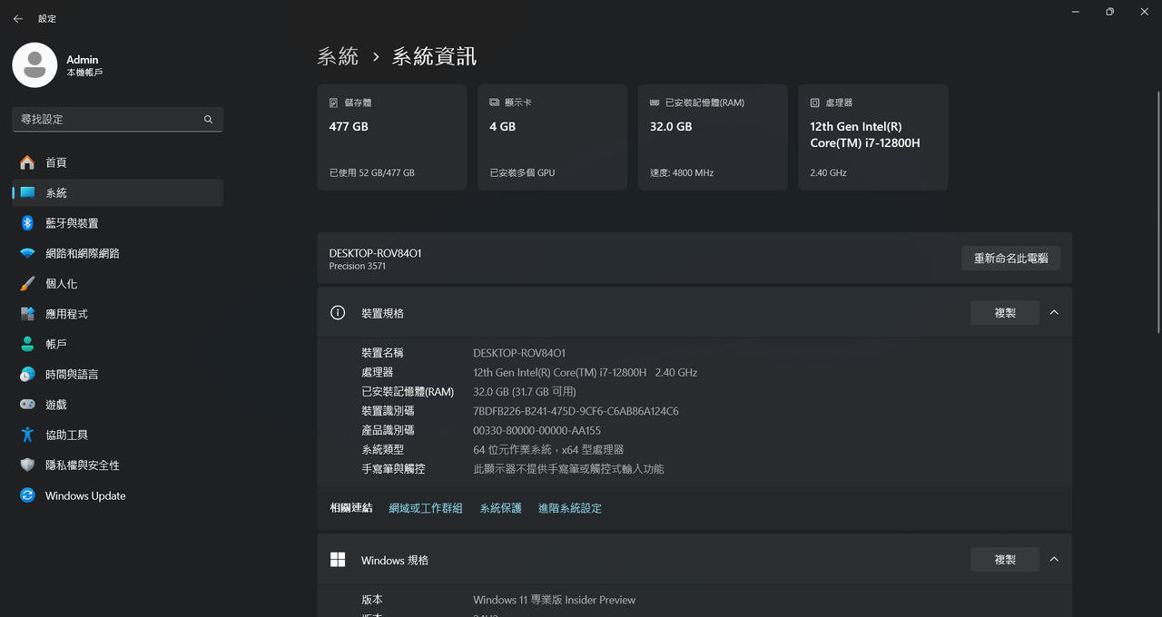1162x617 pixels.
Task: Click the person icon for 帳戶
Action: click(27, 344)
